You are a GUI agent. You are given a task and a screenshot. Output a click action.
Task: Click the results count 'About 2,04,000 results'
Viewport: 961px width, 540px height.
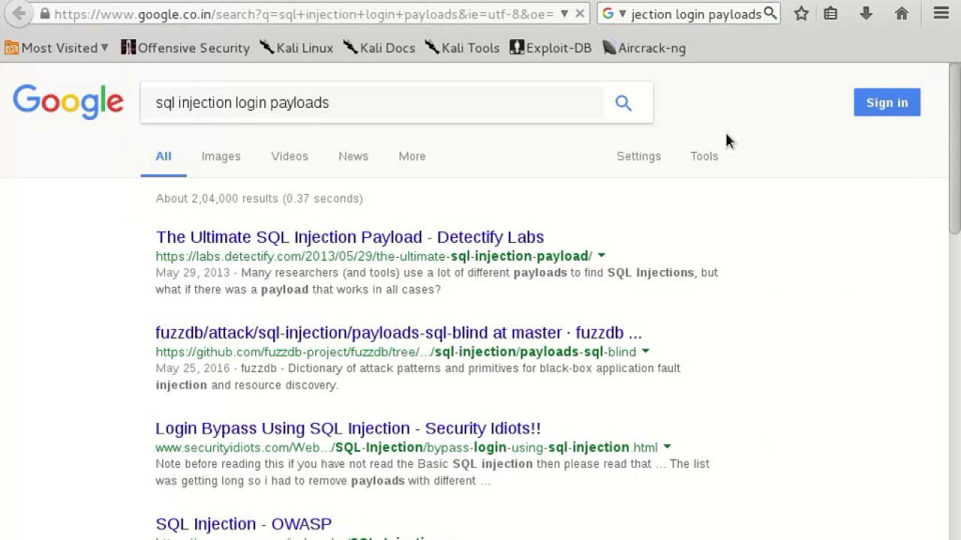coord(259,199)
